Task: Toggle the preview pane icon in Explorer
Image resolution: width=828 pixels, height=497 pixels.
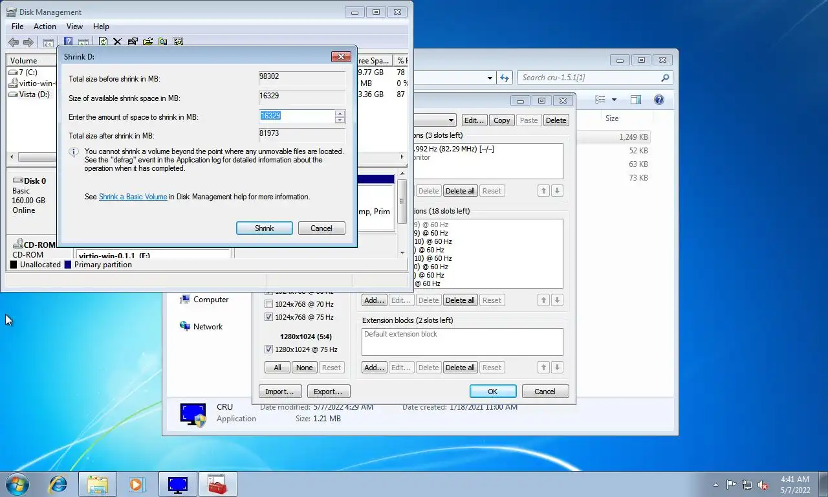Action: [636, 100]
